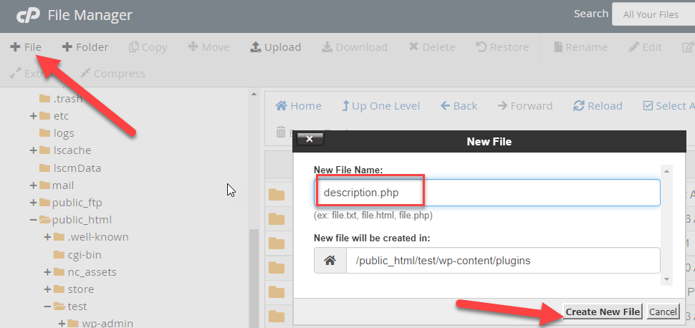
Task: Click the Delete toolbar button
Action: [432, 47]
